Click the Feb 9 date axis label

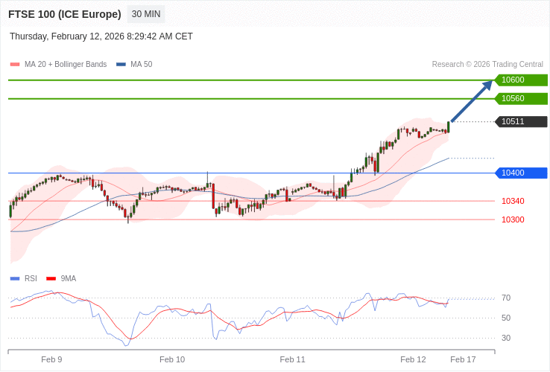pyautogui.click(x=51, y=359)
